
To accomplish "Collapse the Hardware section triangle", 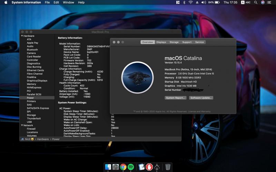I will [22, 36].
